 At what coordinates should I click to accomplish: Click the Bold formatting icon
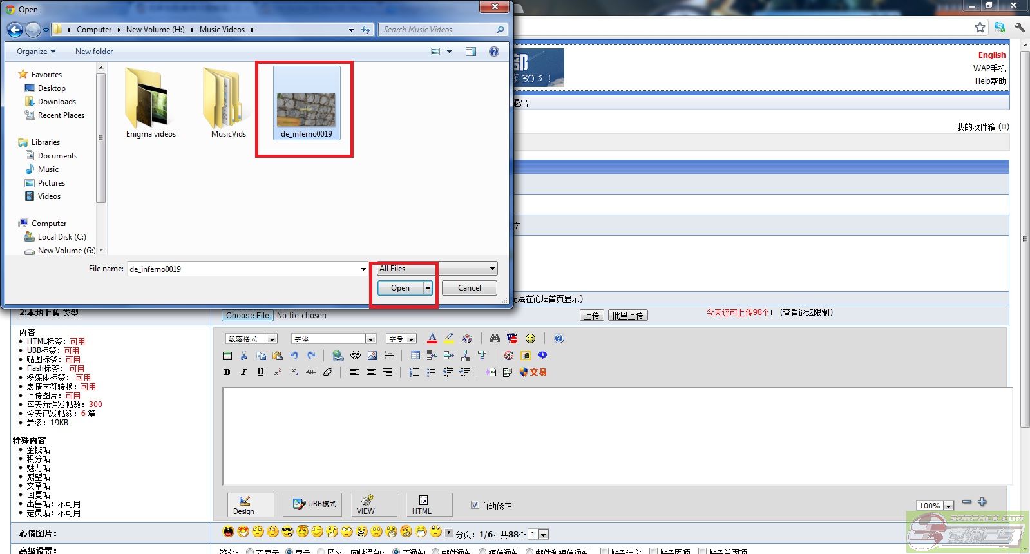point(227,372)
